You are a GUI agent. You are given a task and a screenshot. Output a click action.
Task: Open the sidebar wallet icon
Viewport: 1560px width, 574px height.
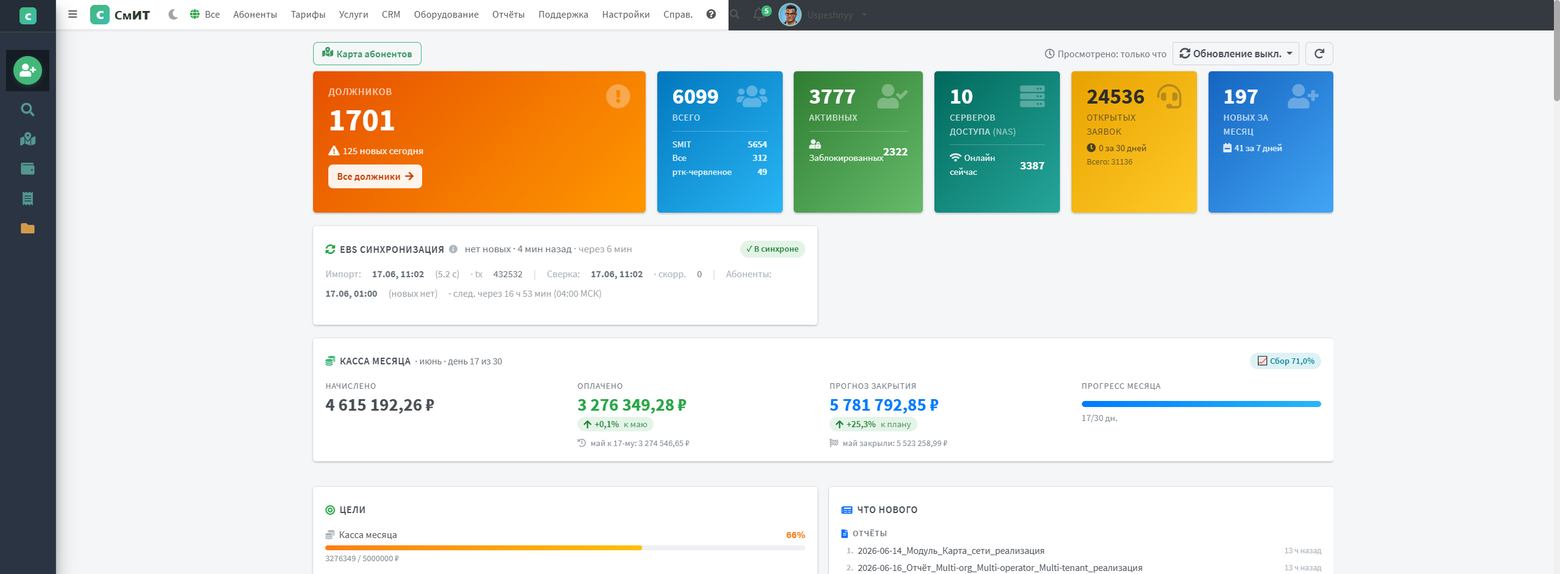click(27, 169)
